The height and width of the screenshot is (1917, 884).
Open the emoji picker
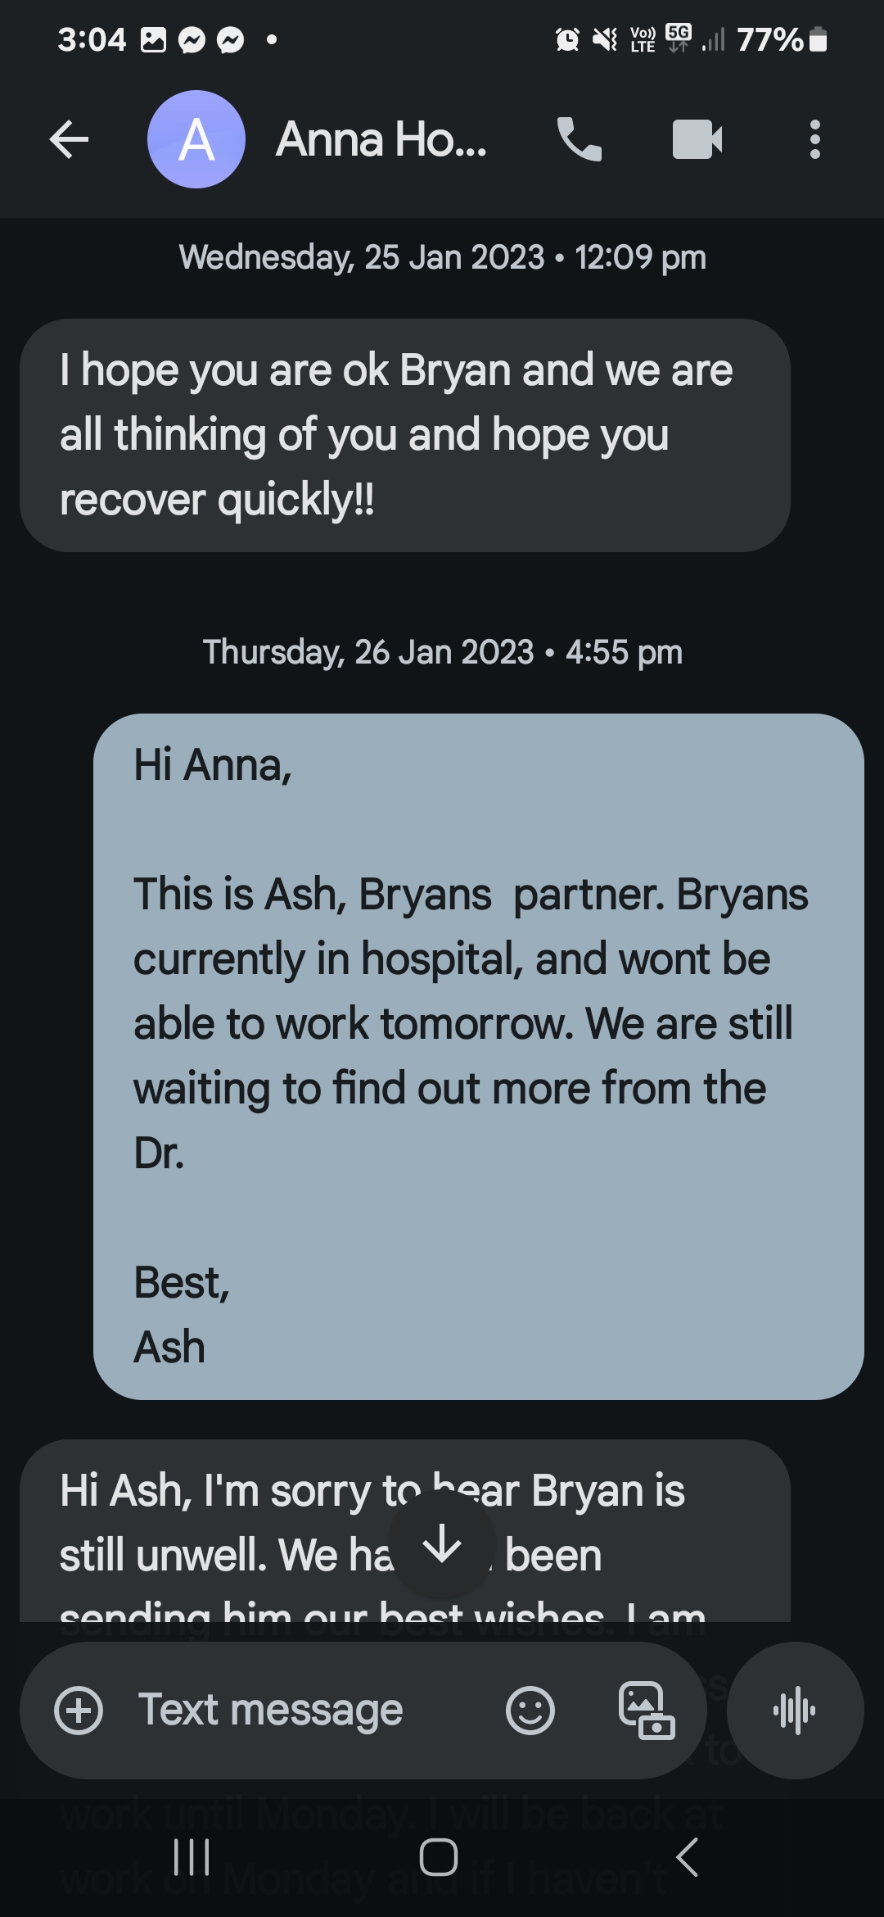tap(530, 1711)
